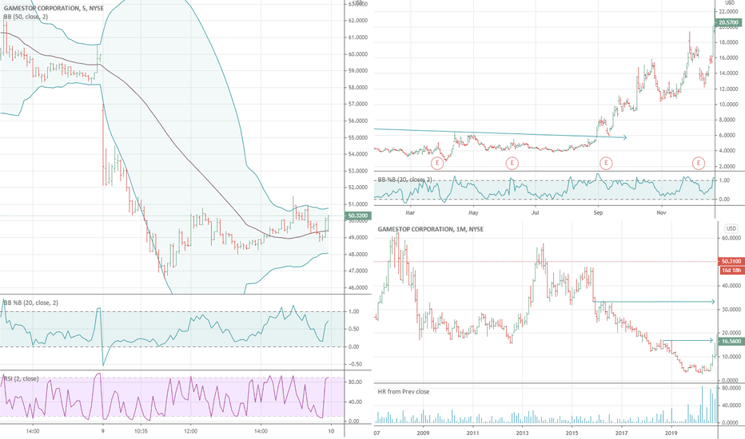Click the 80.00 label in the RSI pane
The height and width of the screenshot is (439, 745).
tap(355, 382)
